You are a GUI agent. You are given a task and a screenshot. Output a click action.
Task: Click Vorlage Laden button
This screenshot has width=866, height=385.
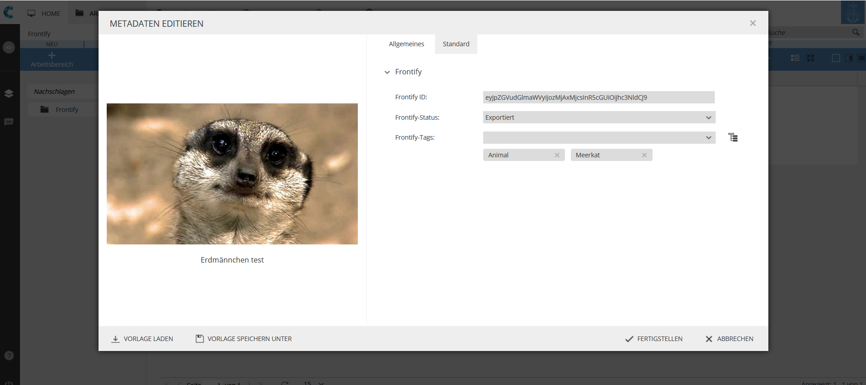pyautogui.click(x=142, y=339)
